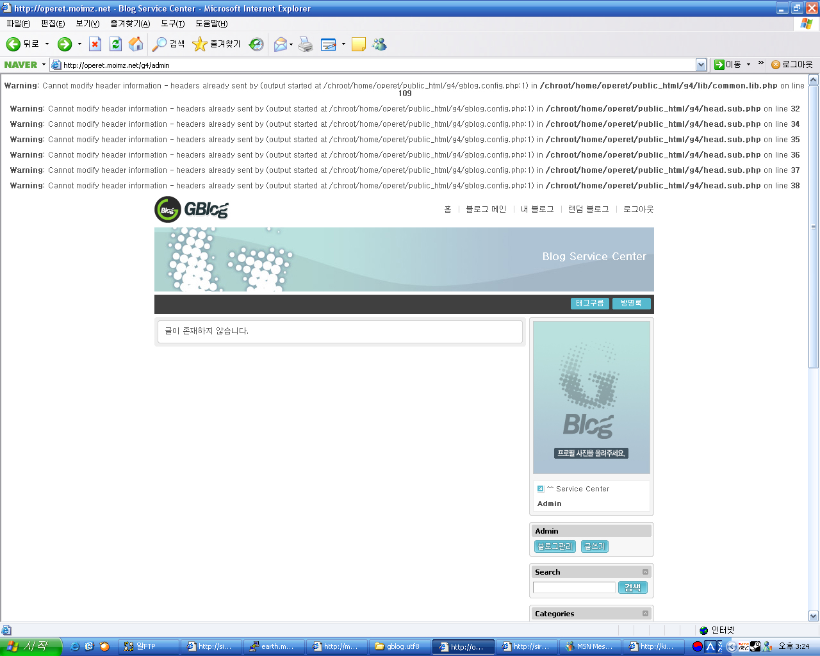Switch to the earth.m… taskbar window
Screen dimensions: 820x656
click(x=274, y=646)
